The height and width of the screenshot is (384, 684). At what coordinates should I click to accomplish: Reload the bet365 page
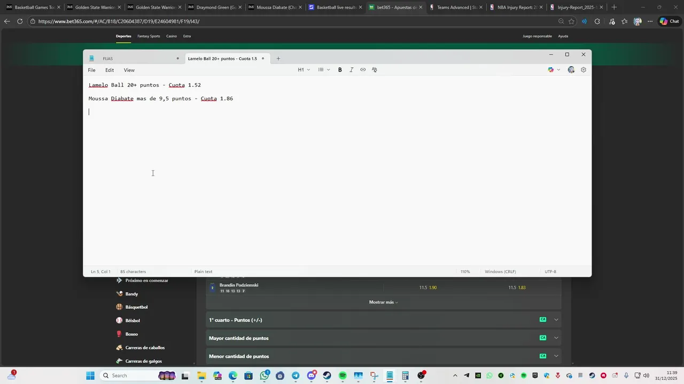click(x=20, y=21)
